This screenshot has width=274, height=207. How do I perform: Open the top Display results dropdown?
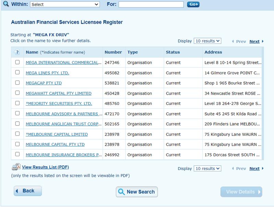208,41
